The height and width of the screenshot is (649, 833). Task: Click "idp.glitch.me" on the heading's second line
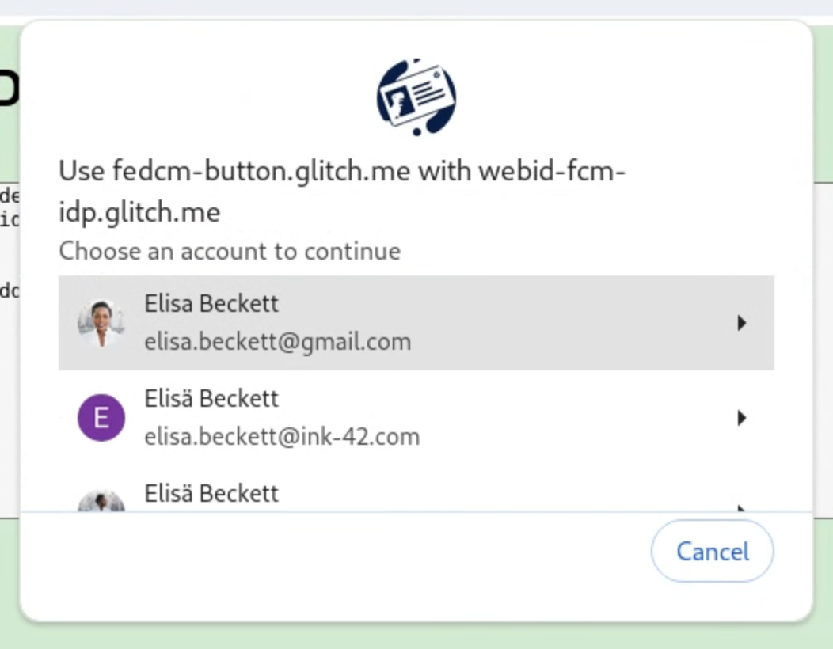pyautogui.click(x=139, y=211)
